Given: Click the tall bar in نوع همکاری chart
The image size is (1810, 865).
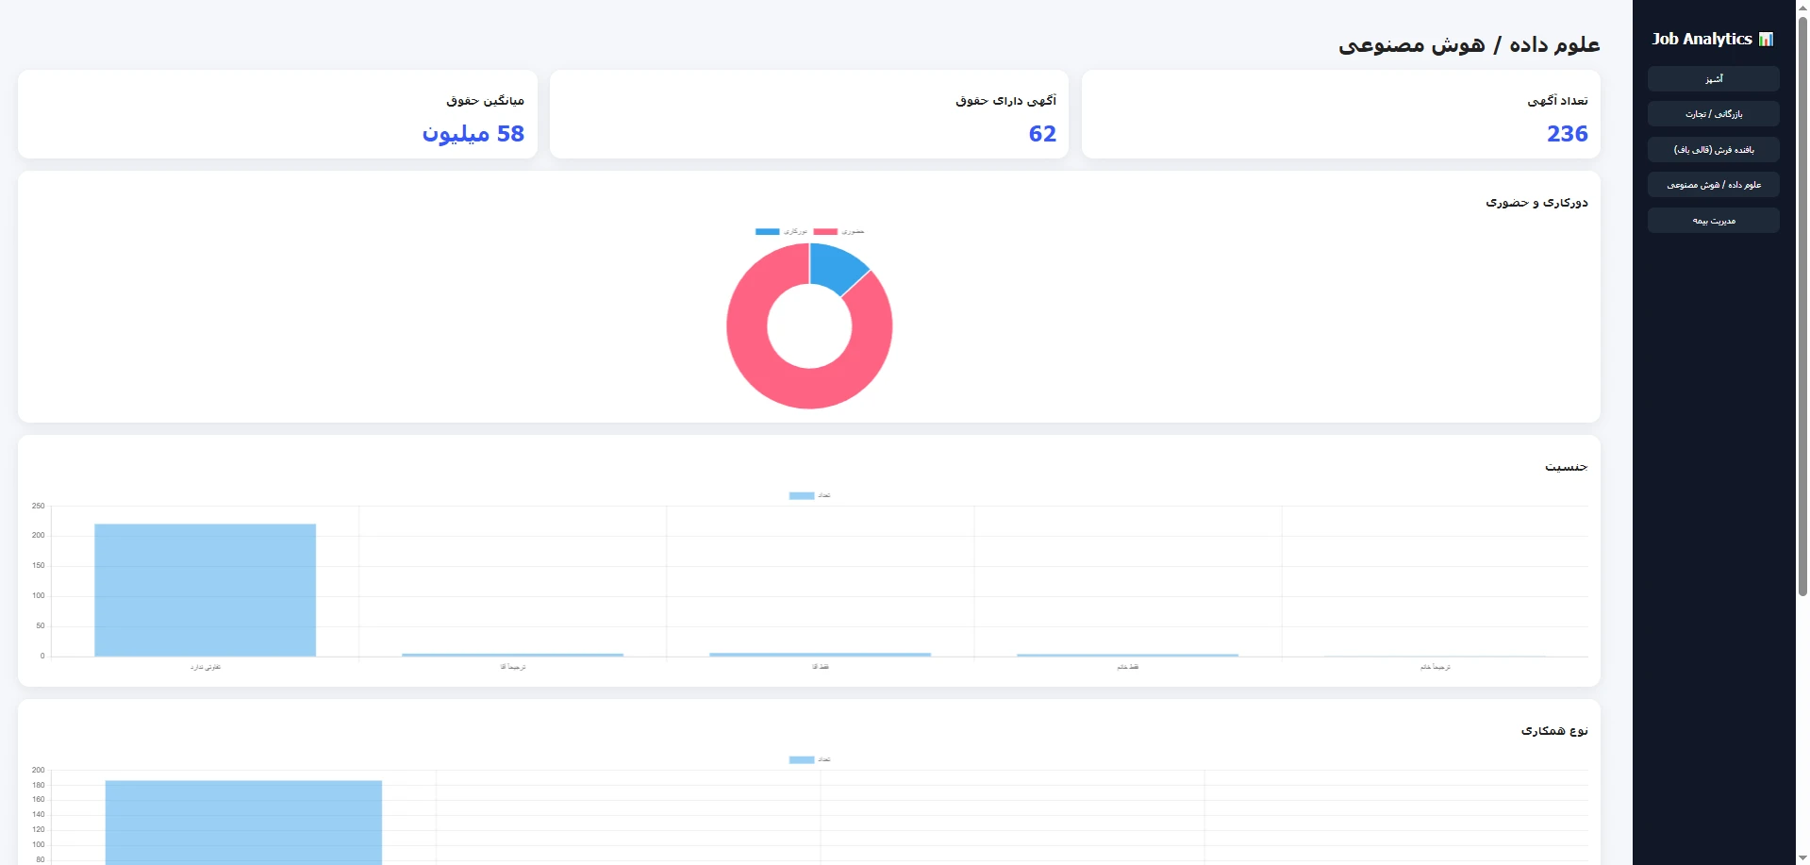Looking at the screenshot, I should [x=243, y=822].
